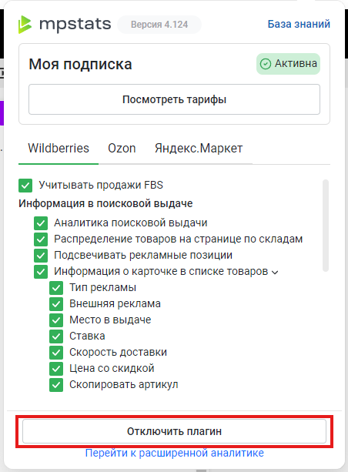Viewport: 348px width, 472px height.
Task: Click the Активна status check icon
Action: point(266,64)
